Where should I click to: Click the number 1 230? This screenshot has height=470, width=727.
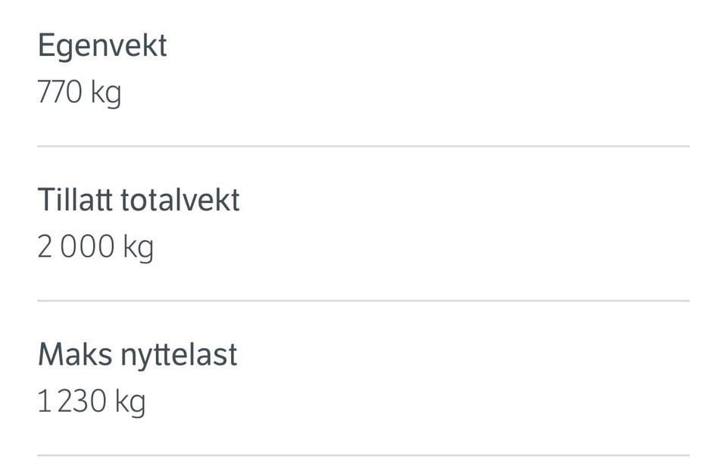tap(72, 401)
